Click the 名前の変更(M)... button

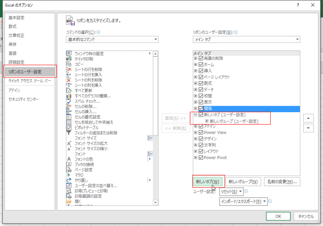point(282,181)
